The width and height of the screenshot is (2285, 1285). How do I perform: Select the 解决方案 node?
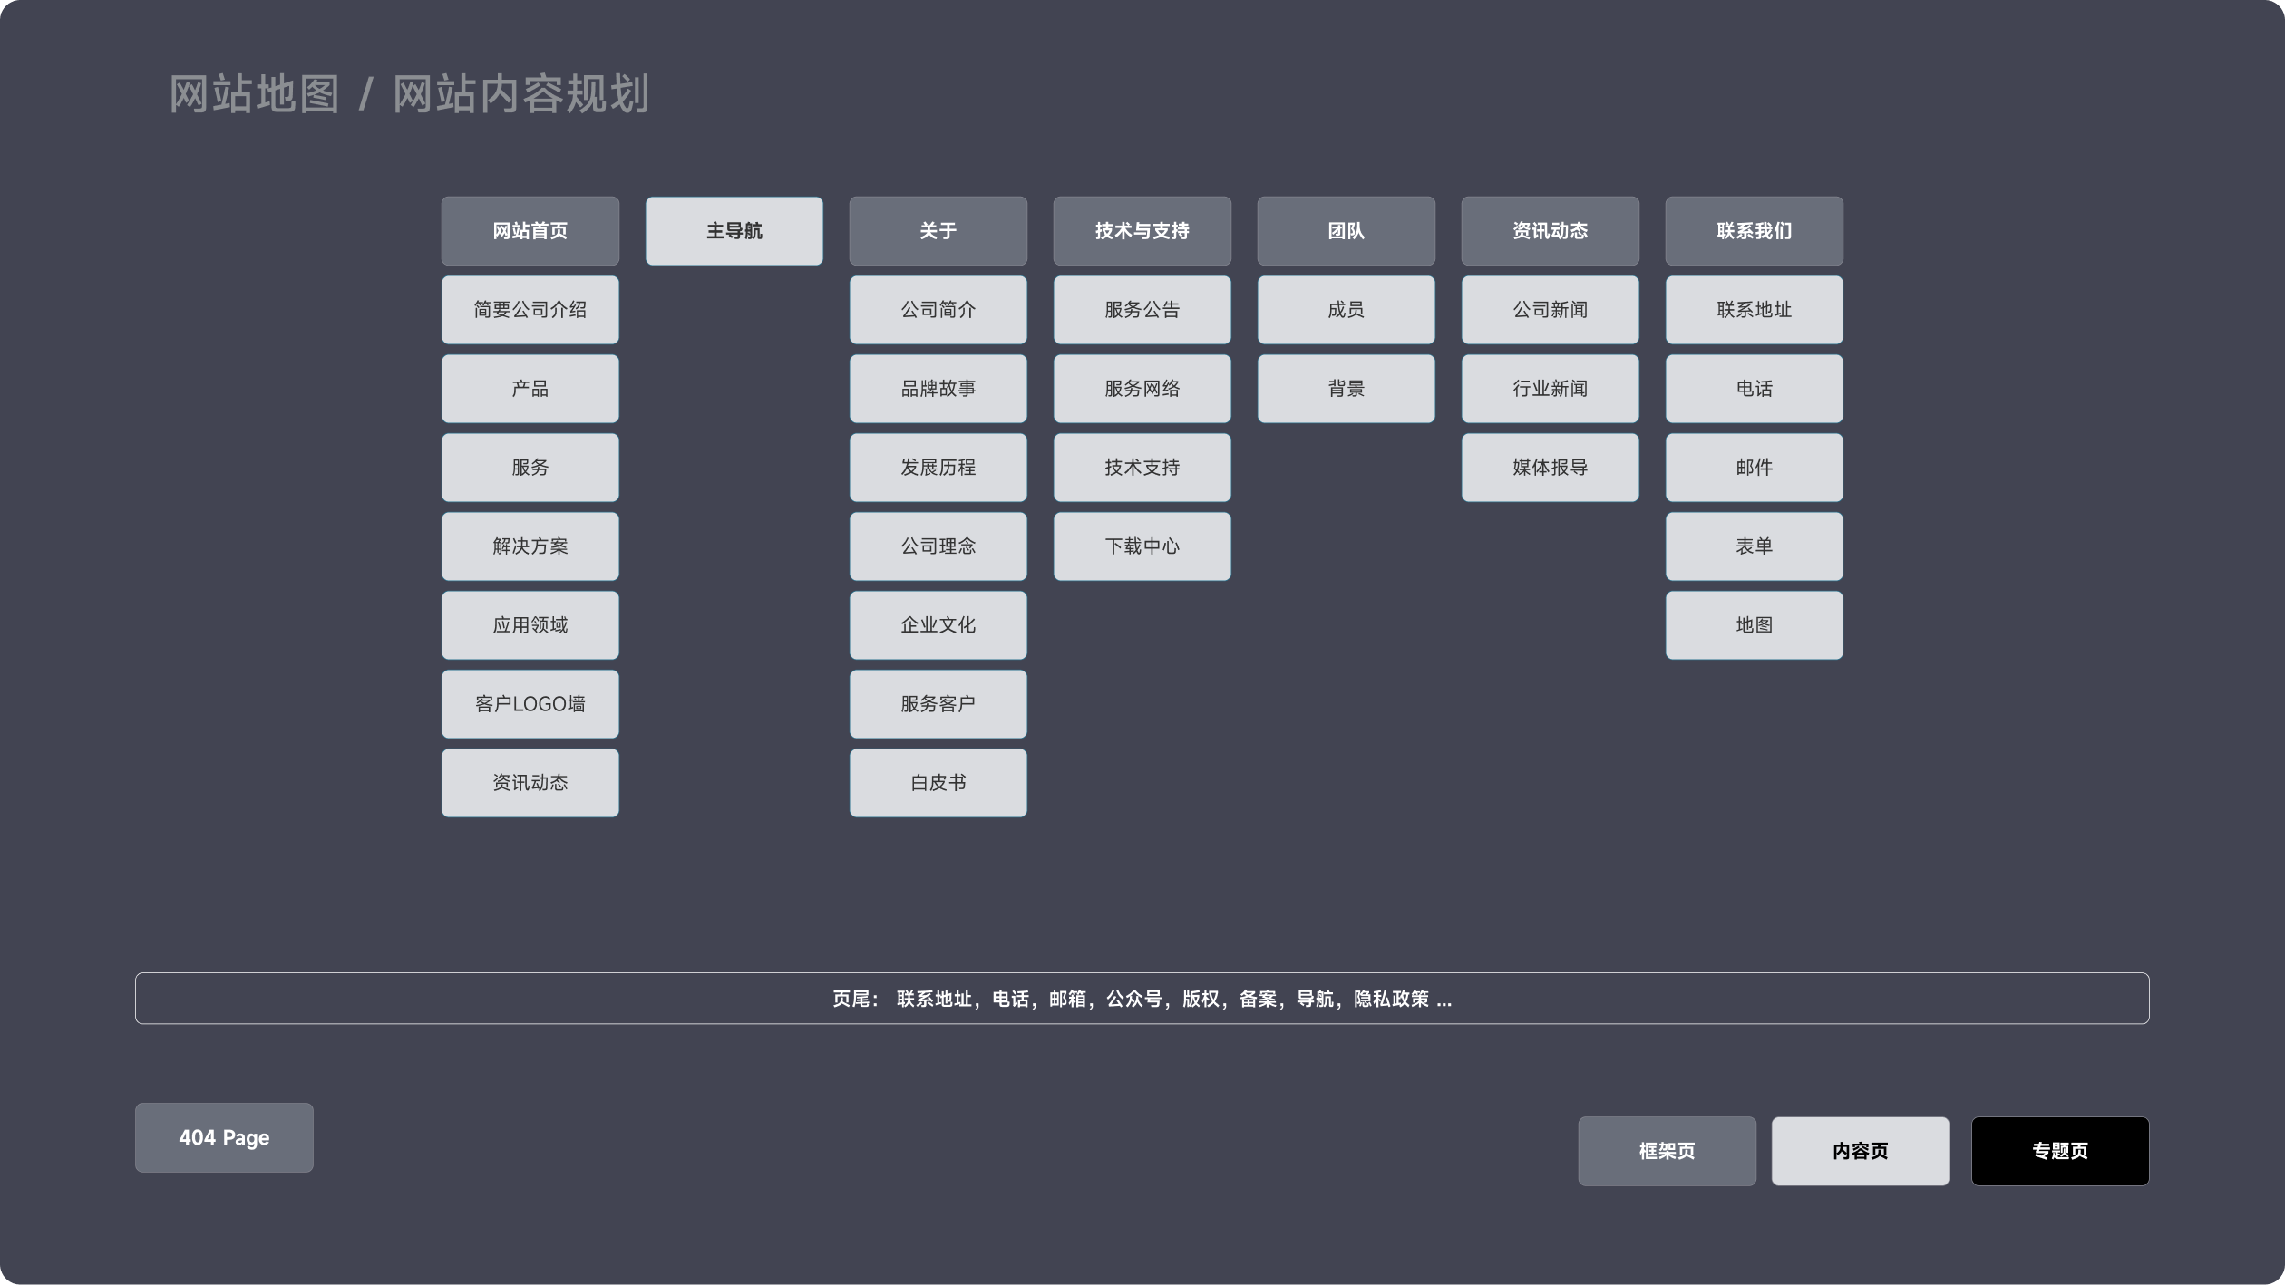tap(530, 546)
